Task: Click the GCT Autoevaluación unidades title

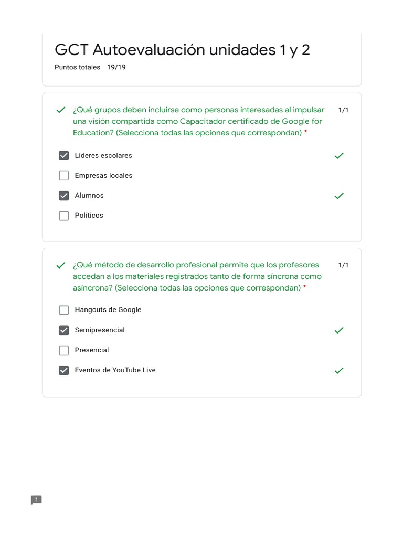Action: pyautogui.click(x=182, y=50)
